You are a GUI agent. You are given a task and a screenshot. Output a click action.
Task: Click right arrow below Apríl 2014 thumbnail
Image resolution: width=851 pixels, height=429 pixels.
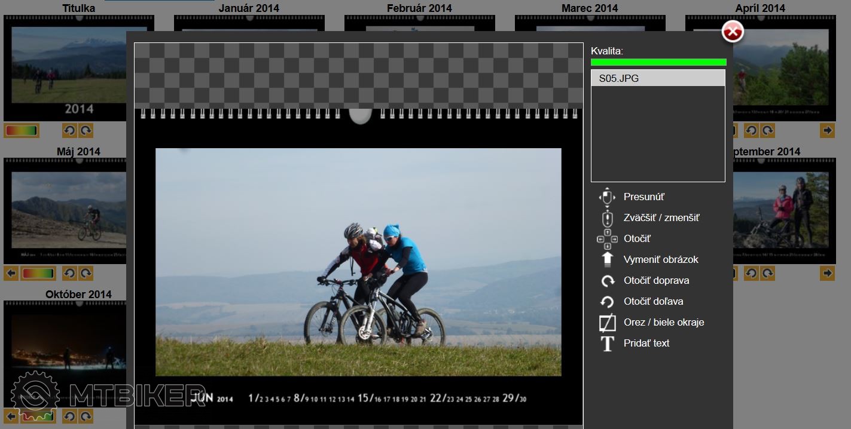pos(827,130)
